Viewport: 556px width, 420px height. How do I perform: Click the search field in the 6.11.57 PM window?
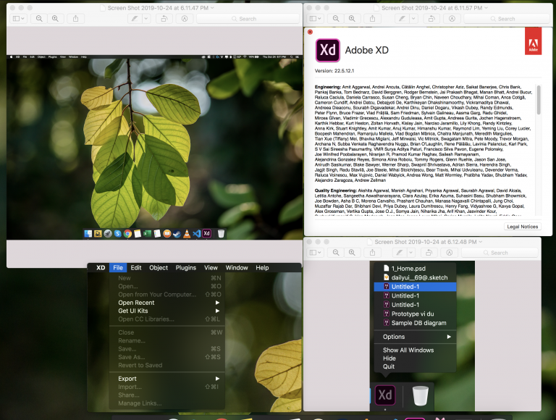tap(506, 18)
